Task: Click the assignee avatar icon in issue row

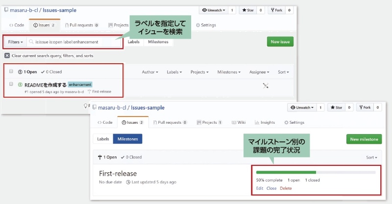Action: 266,86
